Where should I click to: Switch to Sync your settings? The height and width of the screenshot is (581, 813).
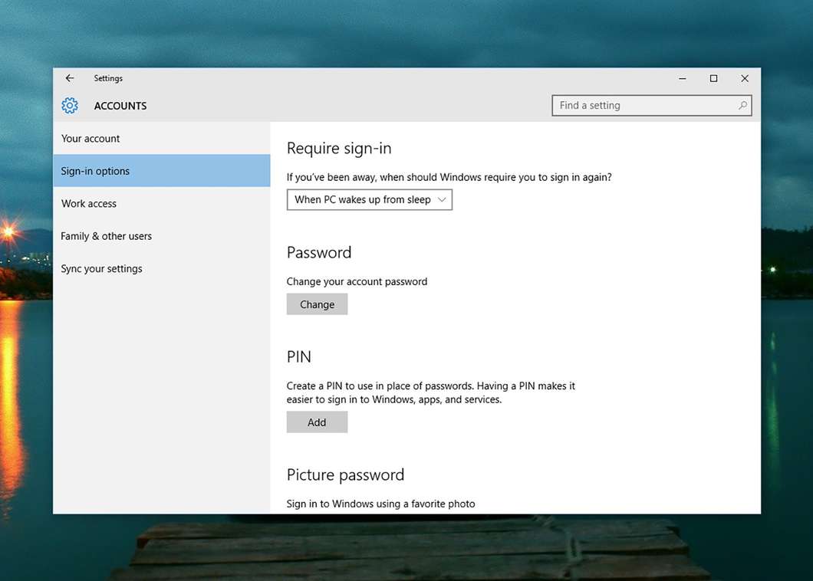coord(101,269)
